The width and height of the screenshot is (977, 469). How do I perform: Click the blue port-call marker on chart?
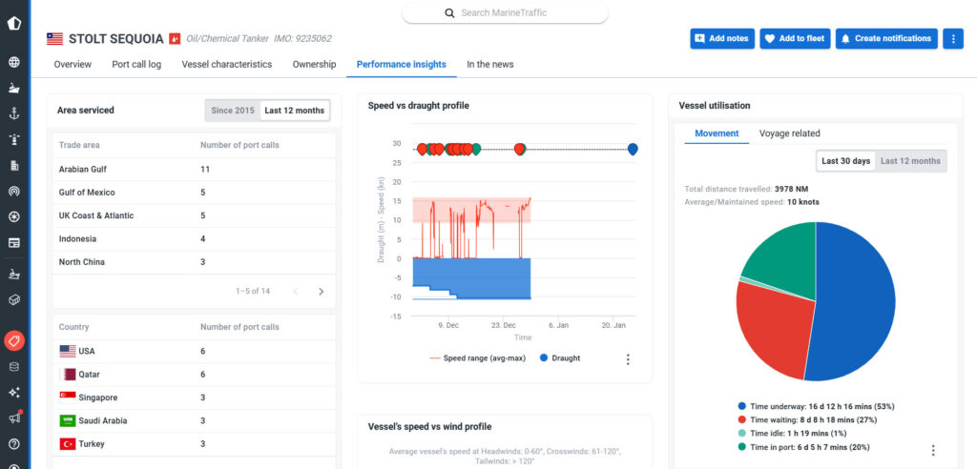click(x=633, y=149)
